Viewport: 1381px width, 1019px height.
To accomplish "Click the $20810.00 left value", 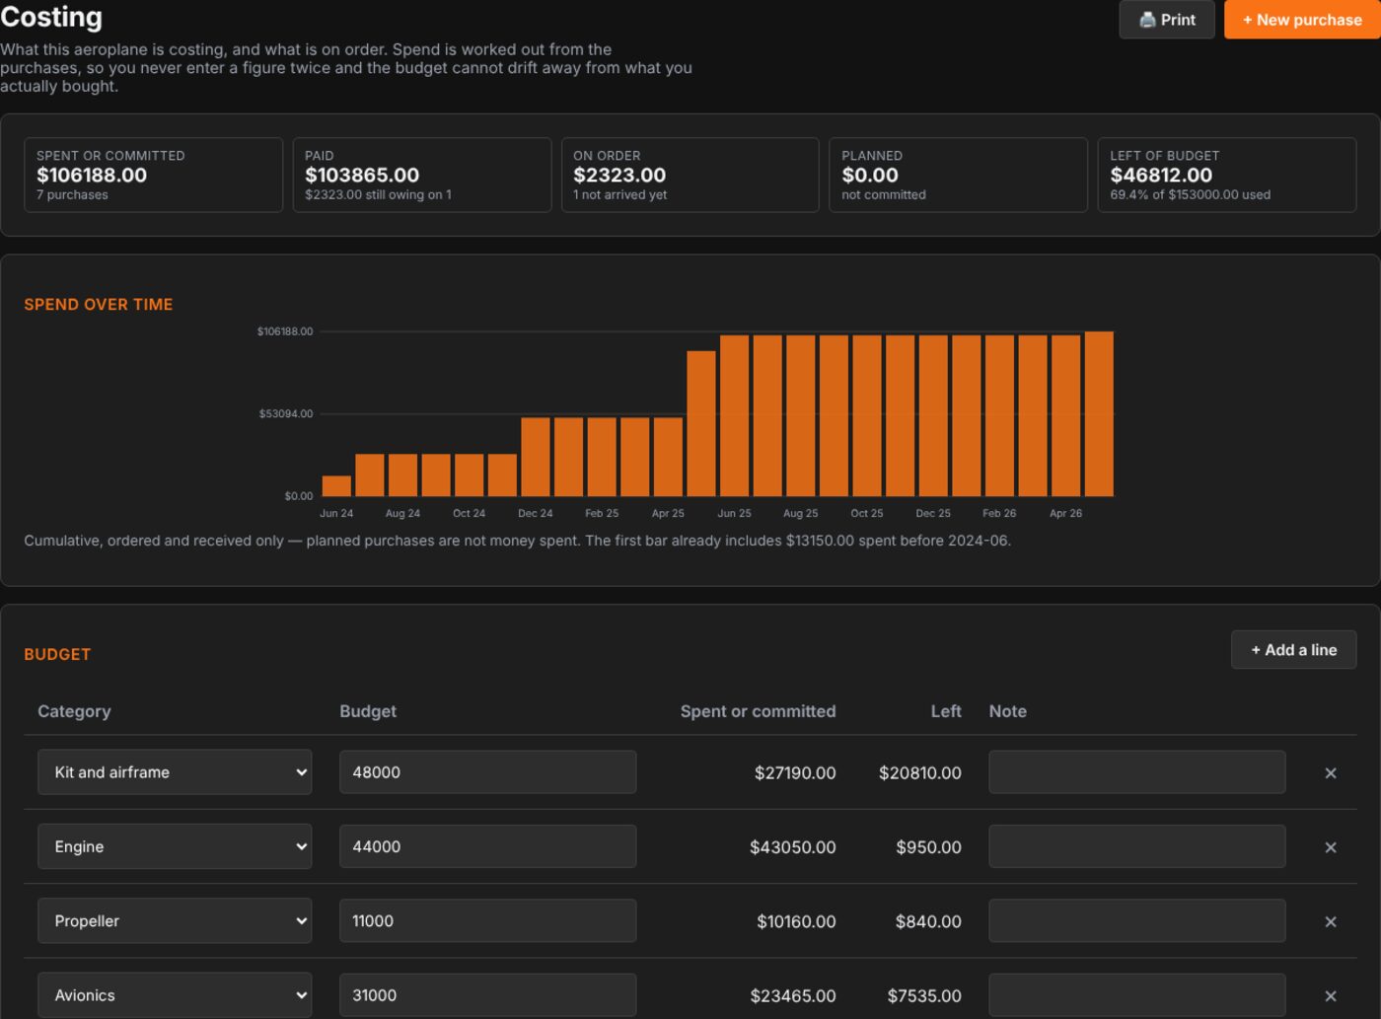I will pos(919,772).
